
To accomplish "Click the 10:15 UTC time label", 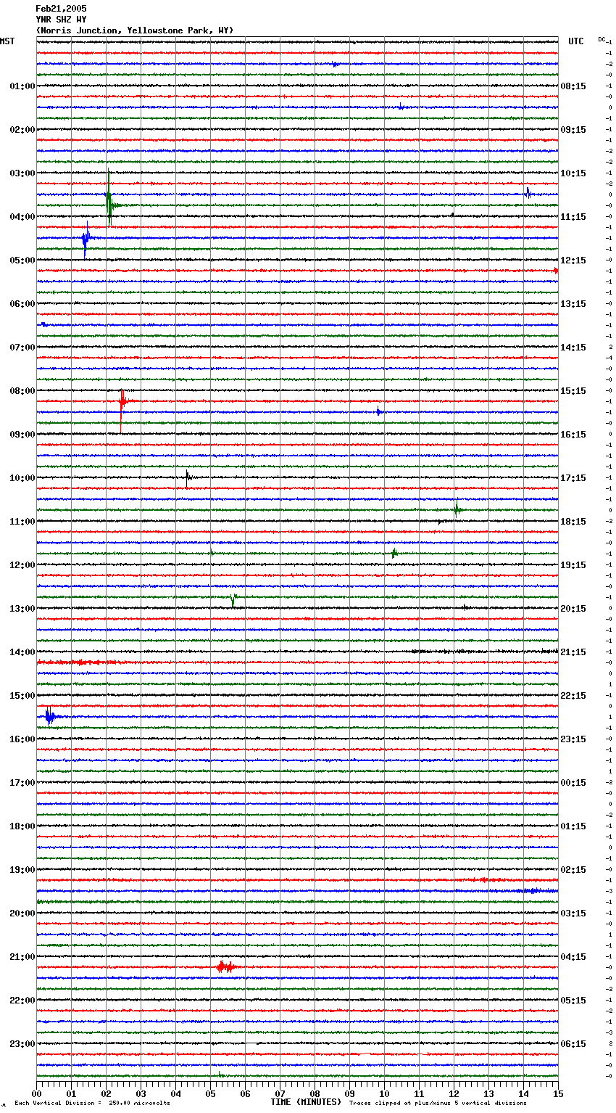I will (573, 173).
